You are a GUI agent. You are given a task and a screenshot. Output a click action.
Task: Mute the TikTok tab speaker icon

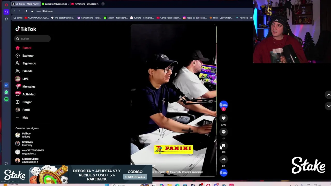pyautogui.click(x=17, y=4)
